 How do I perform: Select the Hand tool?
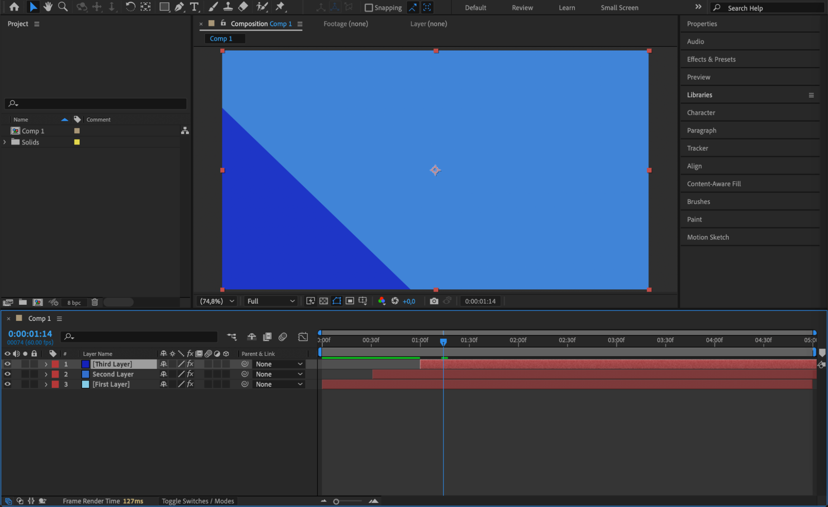click(x=48, y=7)
